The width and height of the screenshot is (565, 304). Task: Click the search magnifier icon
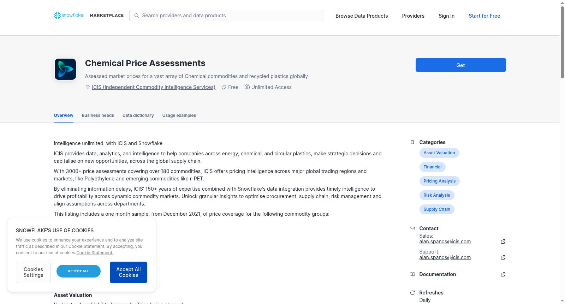tap(137, 16)
